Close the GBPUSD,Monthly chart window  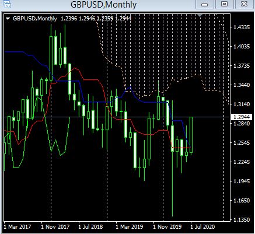coord(244,4)
